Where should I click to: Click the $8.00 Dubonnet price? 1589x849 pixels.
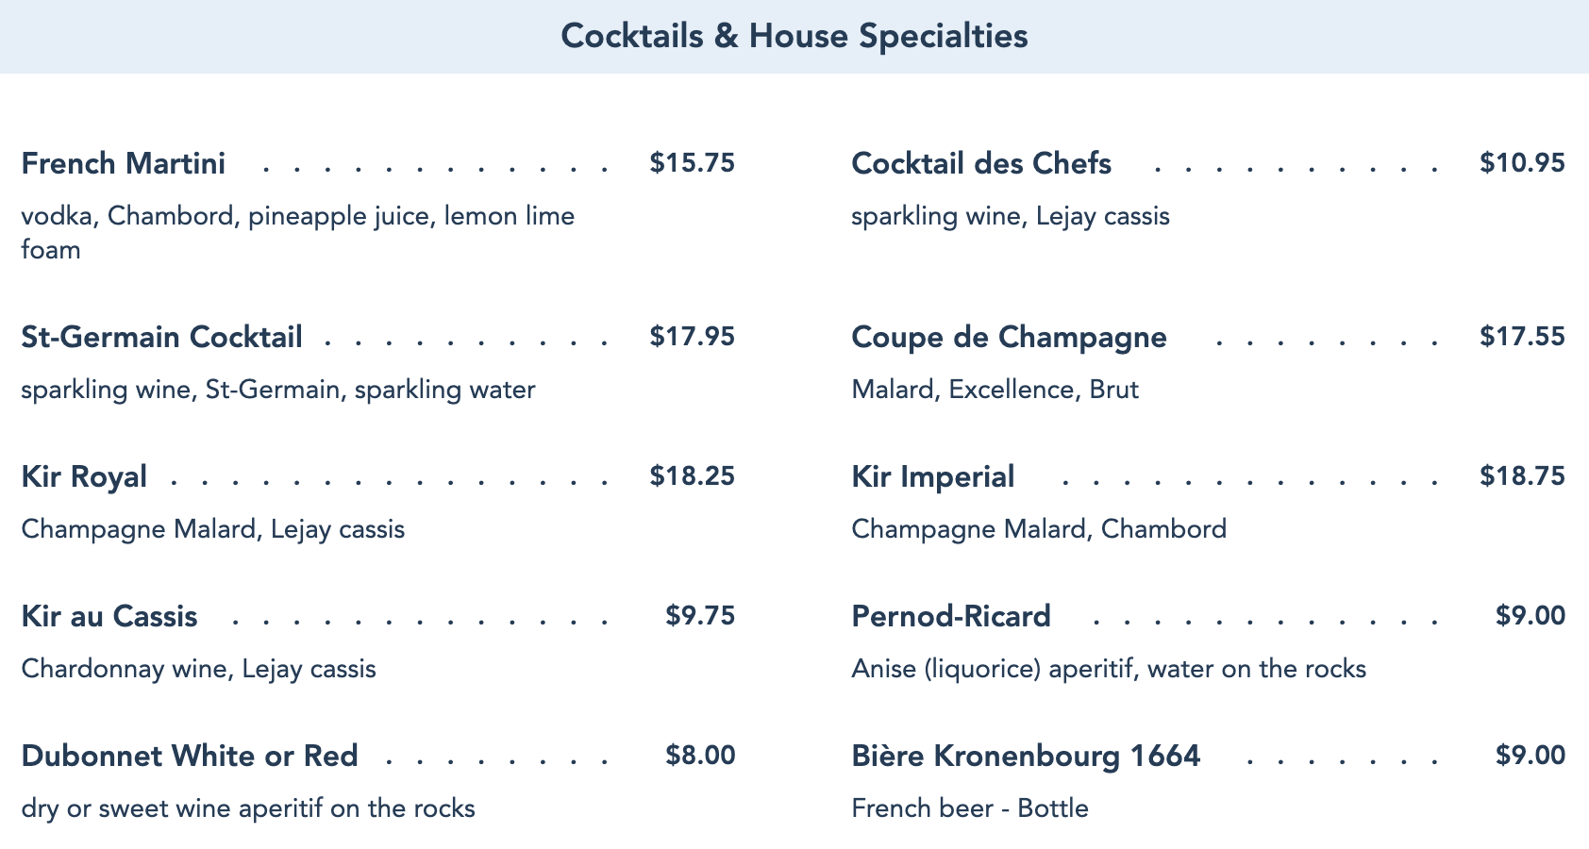click(700, 755)
